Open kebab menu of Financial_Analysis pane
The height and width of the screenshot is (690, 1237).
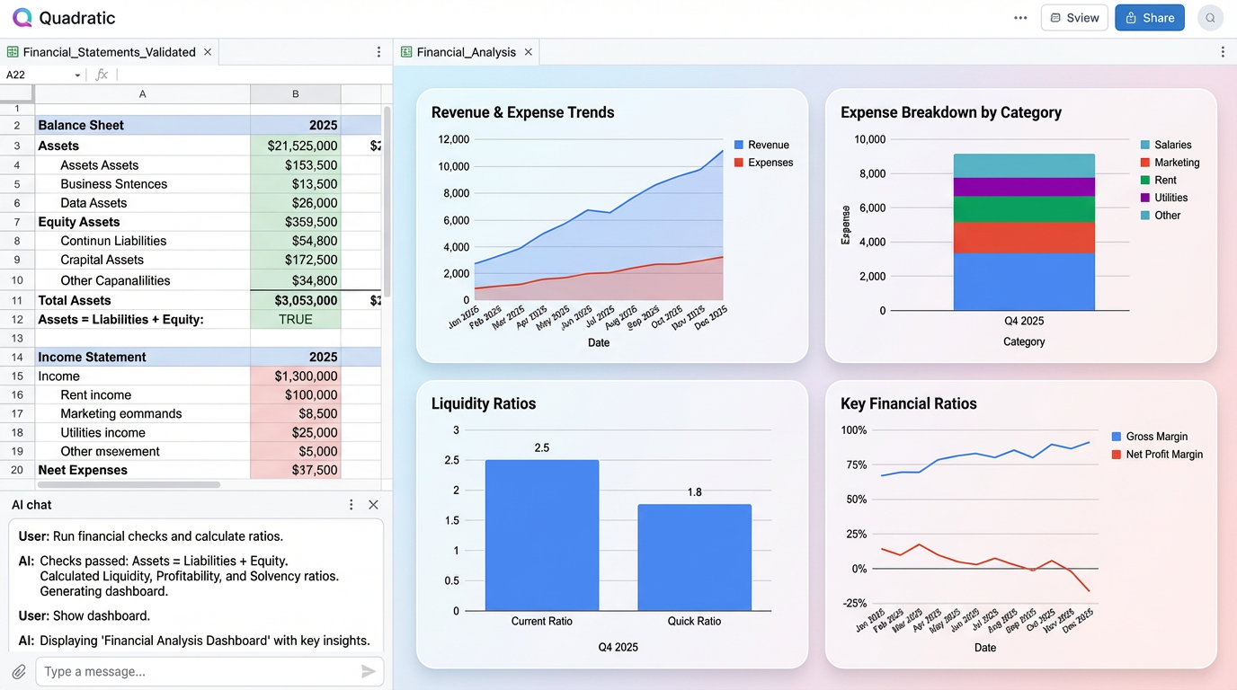coord(1223,52)
